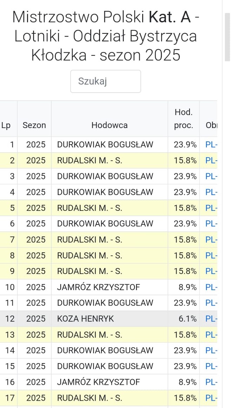Click the 8.9% value in row 16
231x408 pixels.
tap(187, 382)
